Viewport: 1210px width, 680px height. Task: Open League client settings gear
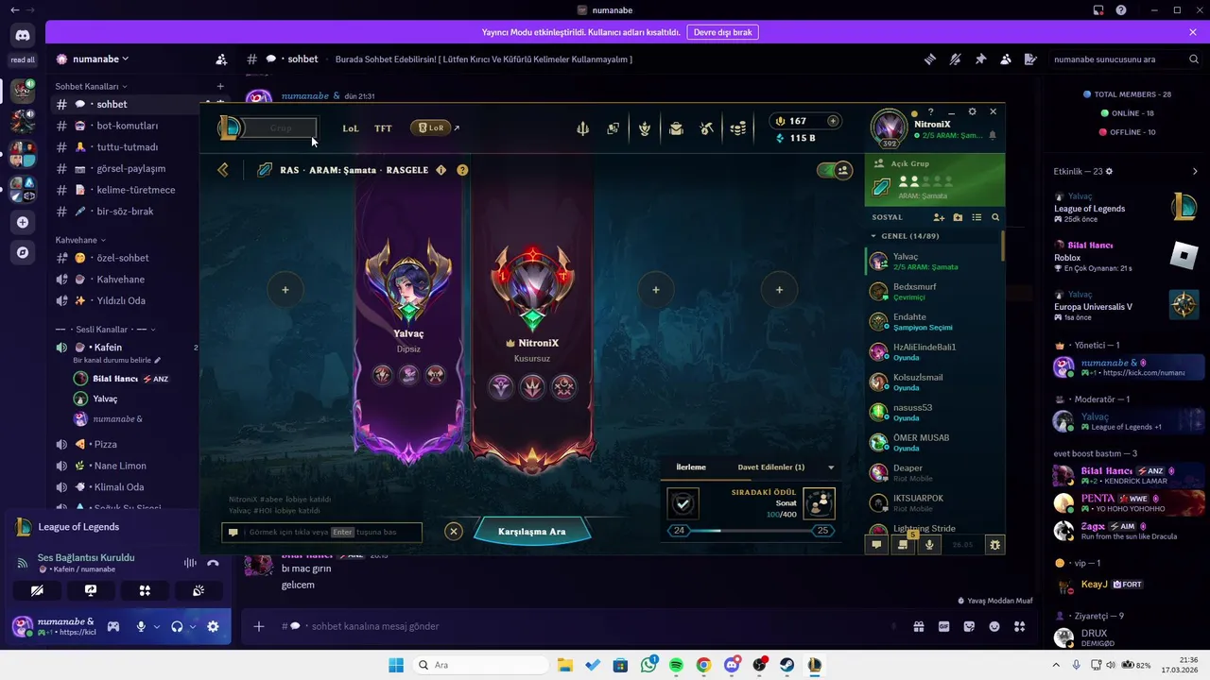pyautogui.click(x=973, y=111)
